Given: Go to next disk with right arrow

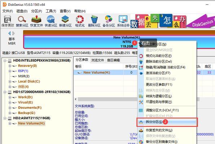Looking at the screenshot, I should 13,33.
